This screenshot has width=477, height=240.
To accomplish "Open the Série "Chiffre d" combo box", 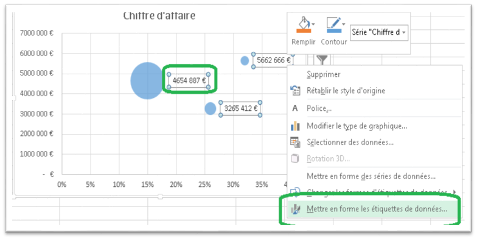I will [378, 32].
